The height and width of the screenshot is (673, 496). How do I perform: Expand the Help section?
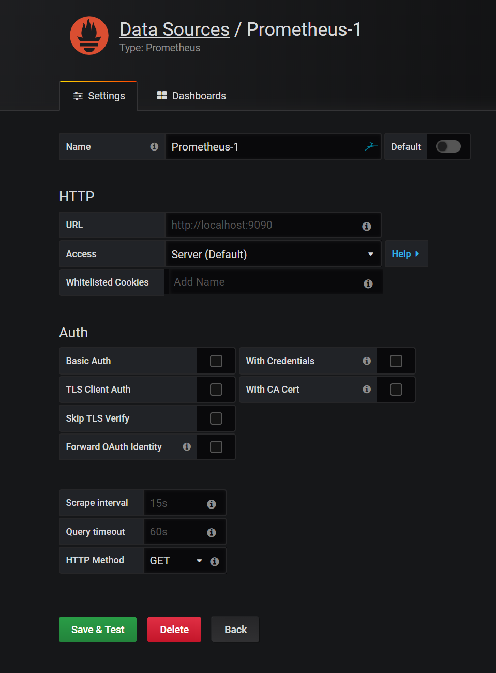[405, 254]
